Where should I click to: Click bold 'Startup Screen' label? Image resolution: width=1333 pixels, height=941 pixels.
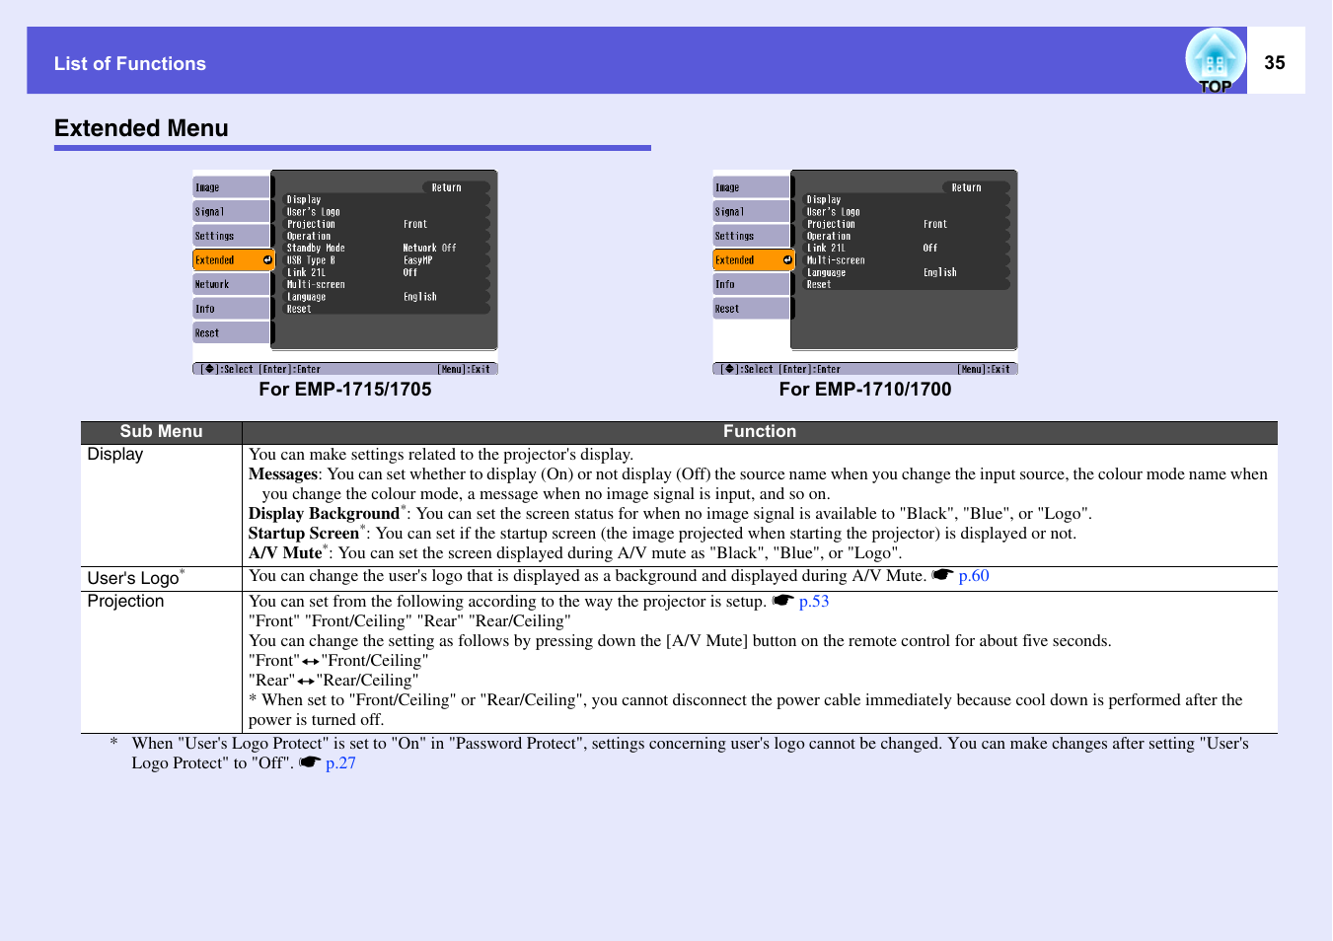(x=304, y=534)
